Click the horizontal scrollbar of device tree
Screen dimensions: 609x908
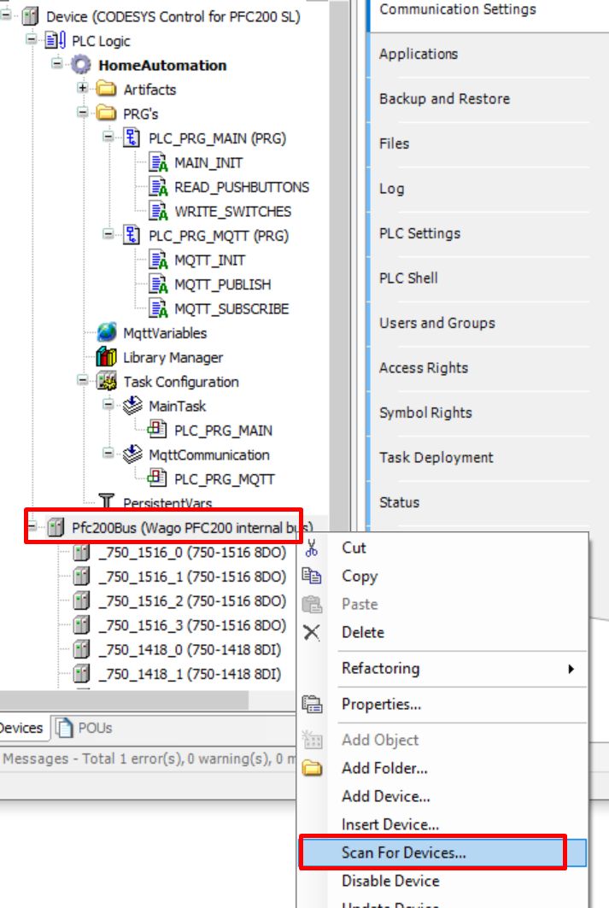tap(124, 700)
